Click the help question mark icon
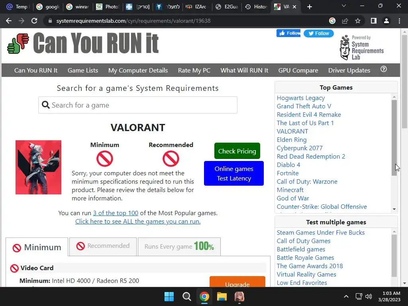The width and height of the screenshot is (408, 306). [384, 69]
